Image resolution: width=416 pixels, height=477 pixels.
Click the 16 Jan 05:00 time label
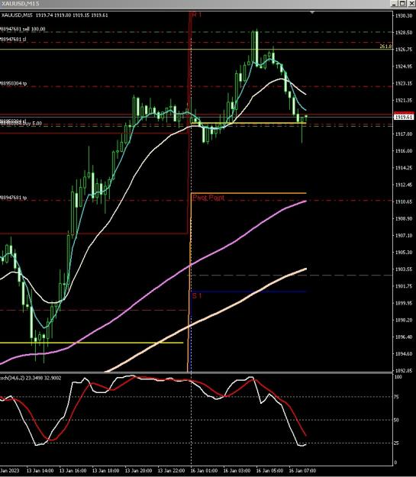click(x=269, y=471)
